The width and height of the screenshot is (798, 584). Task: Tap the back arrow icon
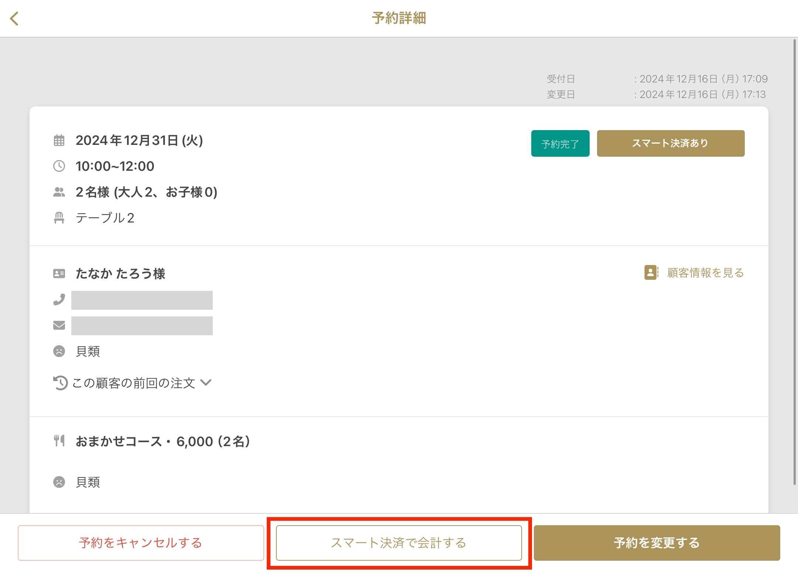[14, 18]
